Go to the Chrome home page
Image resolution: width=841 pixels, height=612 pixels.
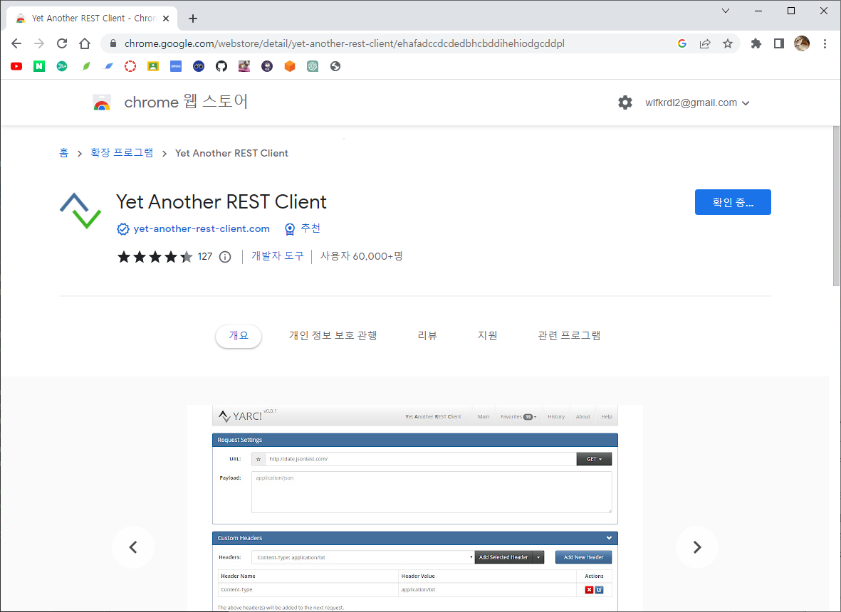click(x=85, y=43)
